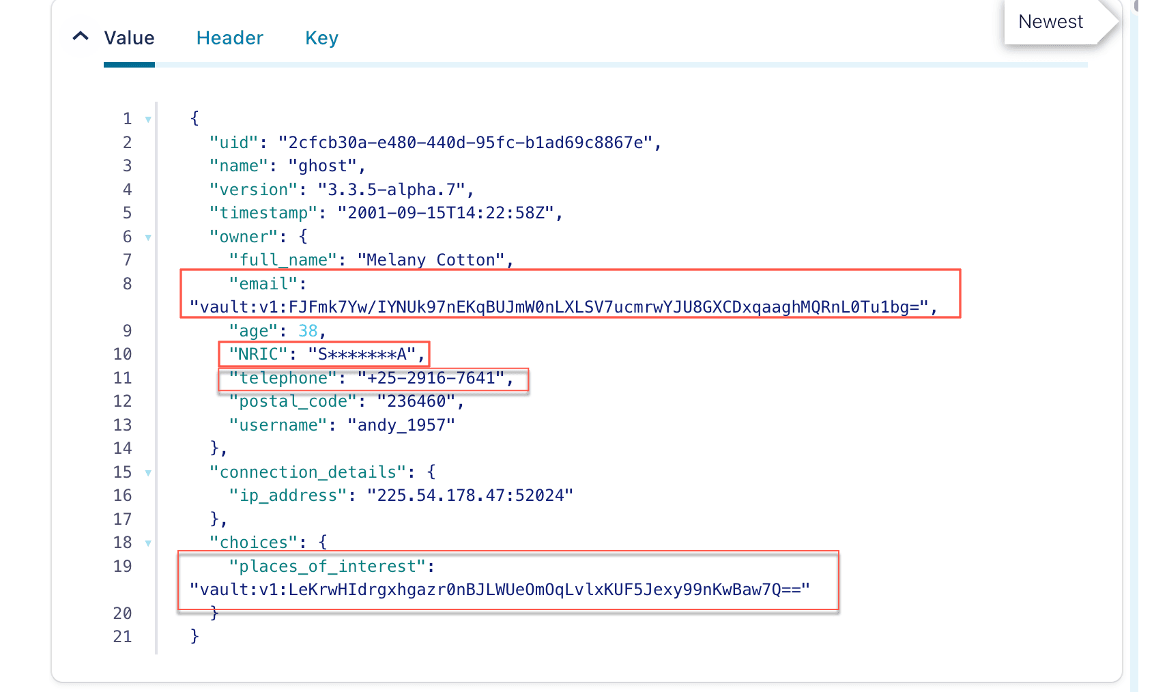
Task: Collapse the "choices" object fold arrow
Action: [148, 543]
